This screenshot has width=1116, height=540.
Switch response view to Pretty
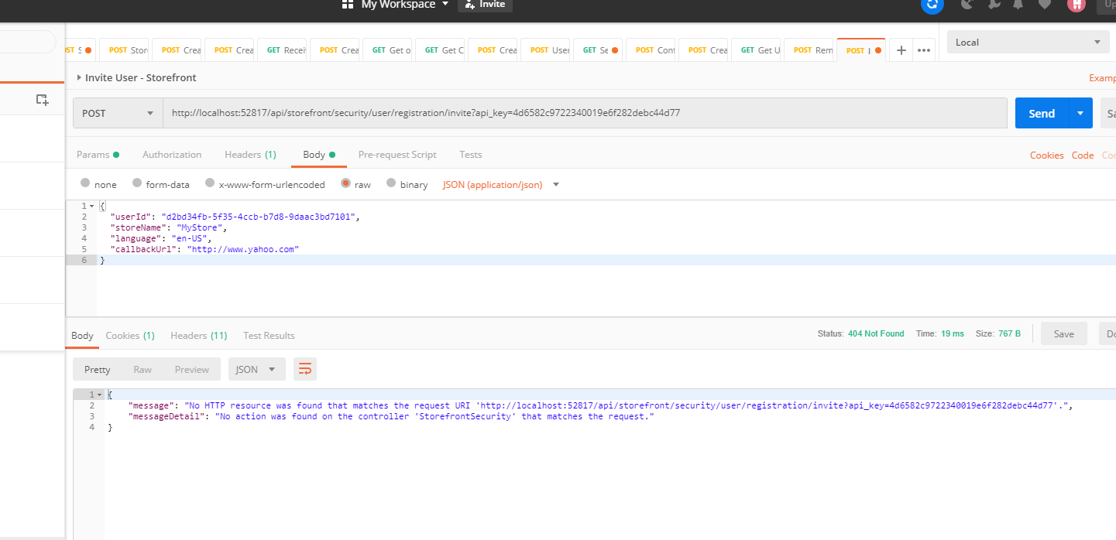[x=98, y=369]
